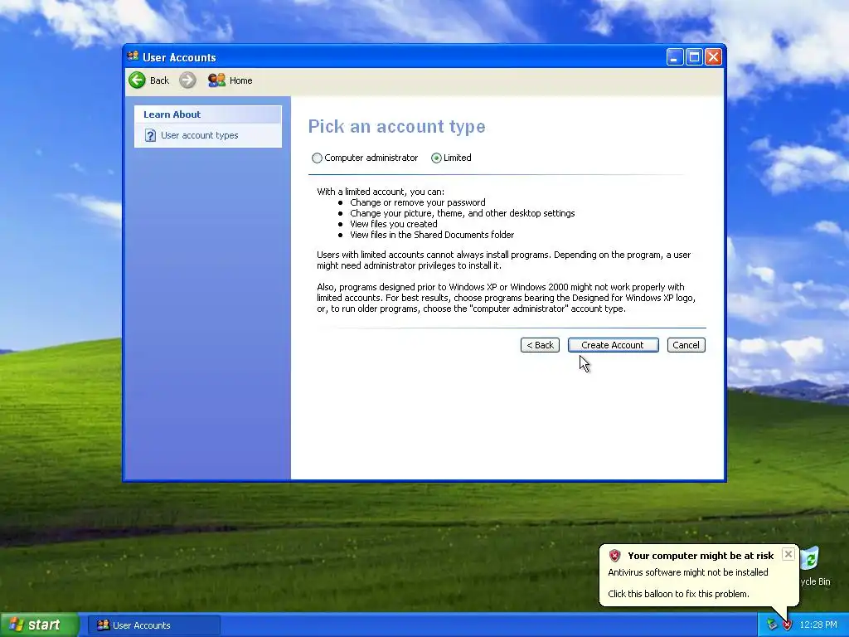Open the Start menu
The image size is (849, 637).
click(x=39, y=625)
